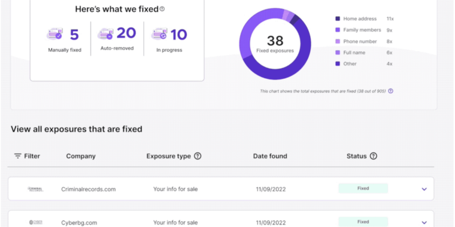
Task: Open the Filter icon in table header
Action: [18, 156]
